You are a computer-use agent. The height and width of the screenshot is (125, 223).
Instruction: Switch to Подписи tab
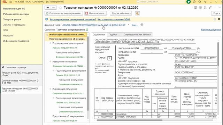(x=114, y=35)
